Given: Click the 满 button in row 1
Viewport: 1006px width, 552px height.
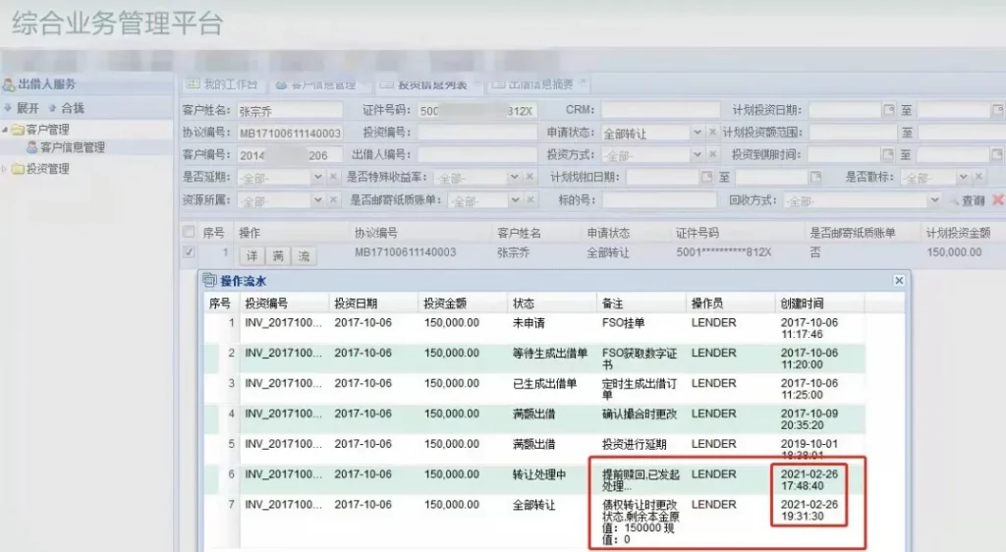Looking at the screenshot, I should (x=278, y=255).
